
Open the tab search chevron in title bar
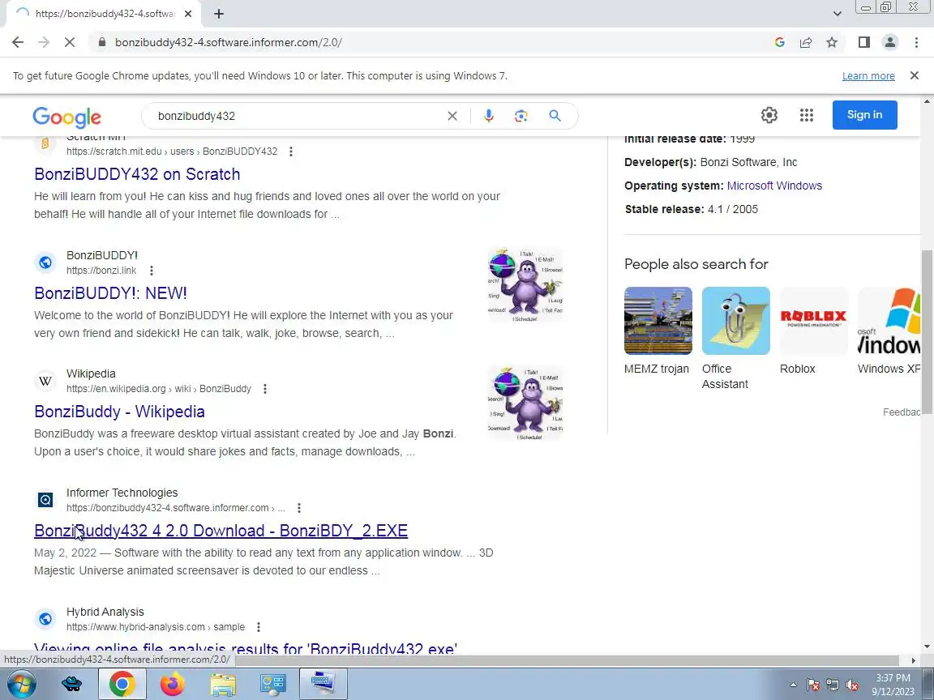[837, 14]
